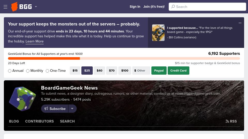Click the Bill Collins (varianor) name
Screen dimensions: 248x139
182,37
